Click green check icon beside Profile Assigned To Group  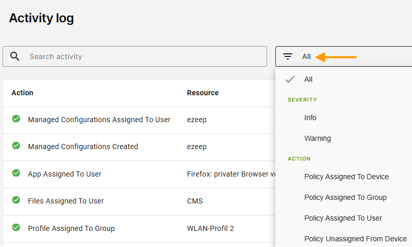pos(16,227)
